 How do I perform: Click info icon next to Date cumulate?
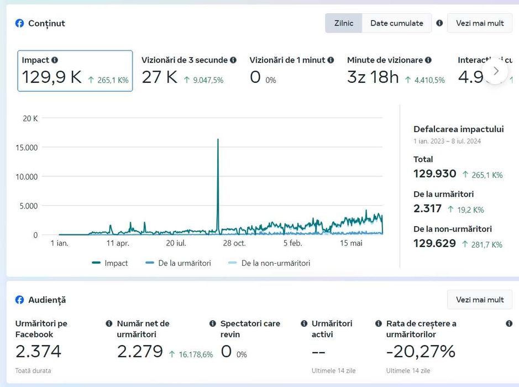point(439,23)
